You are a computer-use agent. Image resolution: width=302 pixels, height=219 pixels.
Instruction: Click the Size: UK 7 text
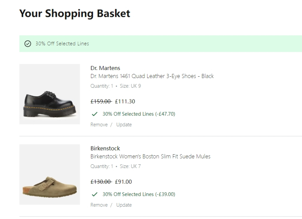[x=130, y=166]
